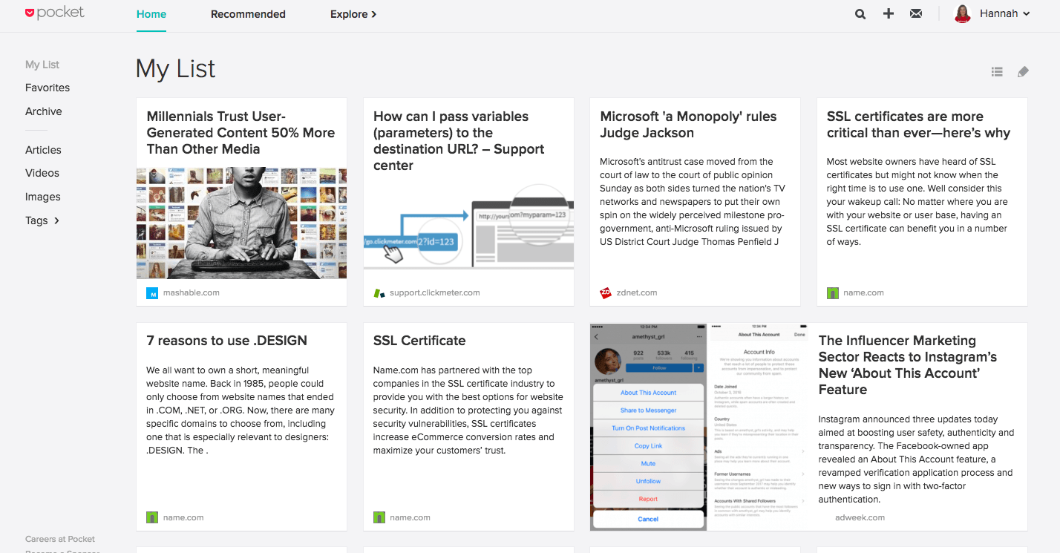Image resolution: width=1060 pixels, height=553 pixels.
Task: Click adweek.com source text
Action: point(860,517)
